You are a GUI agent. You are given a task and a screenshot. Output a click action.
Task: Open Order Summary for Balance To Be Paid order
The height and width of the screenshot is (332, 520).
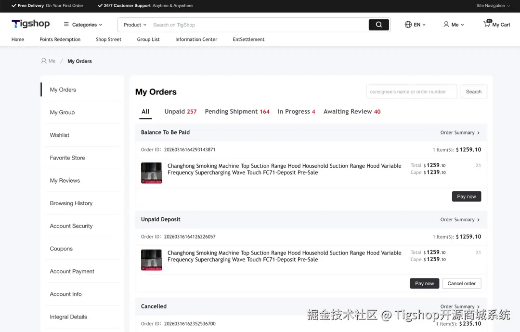point(460,133)
